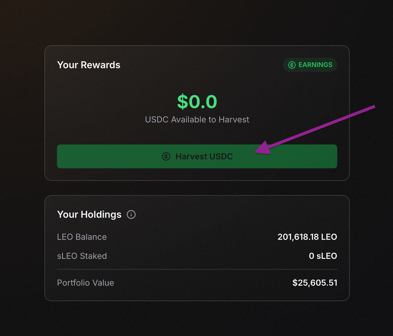The width and height of the screenshot is (393, 336).
Task: Click the Harvest USDC button
Action: pos(197,156)
